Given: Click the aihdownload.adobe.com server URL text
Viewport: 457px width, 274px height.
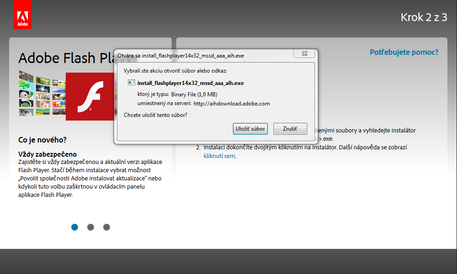Looking at the screenshot, I should (x=232, y=104).
